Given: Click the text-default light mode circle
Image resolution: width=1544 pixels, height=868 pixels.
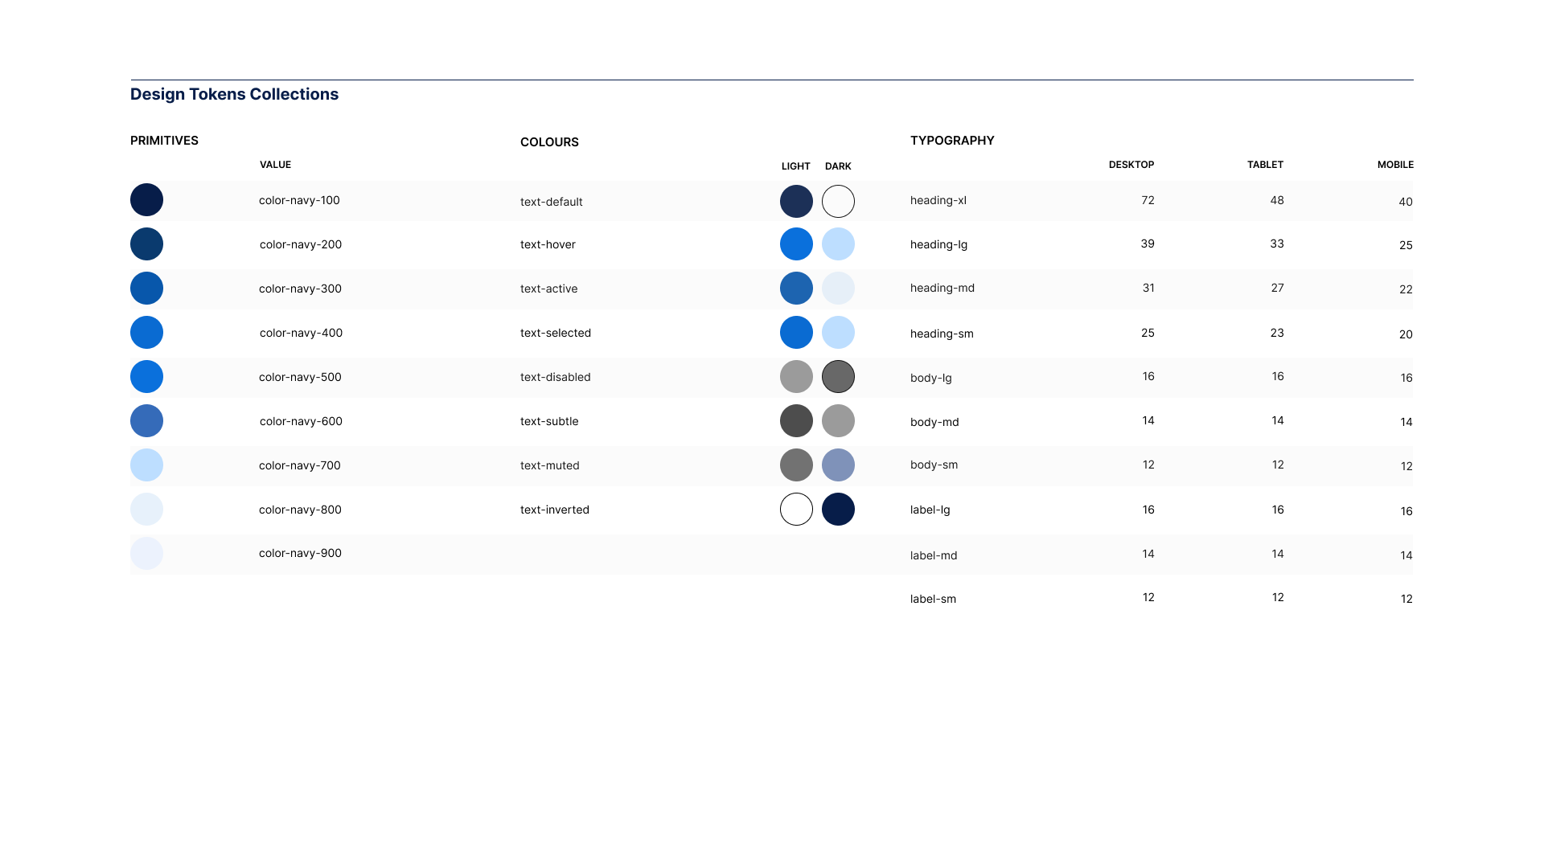Looking at the screenshot, I should [796, 201].
